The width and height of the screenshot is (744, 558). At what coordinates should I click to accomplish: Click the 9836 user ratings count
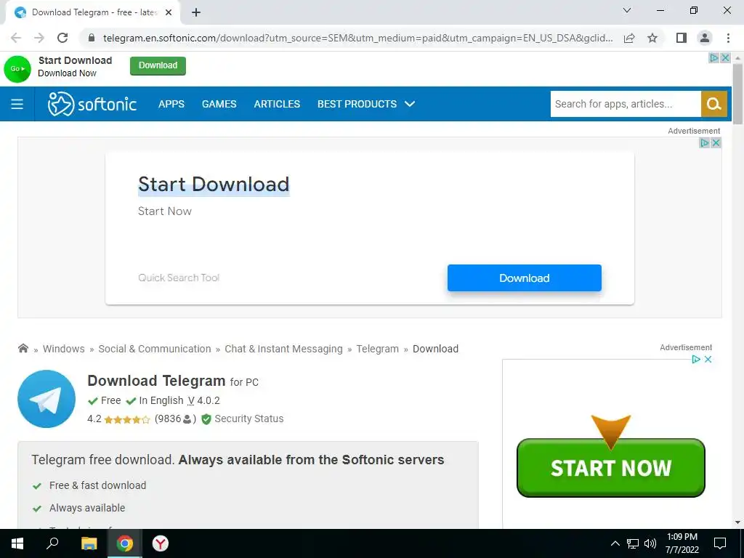coord(175,418)
